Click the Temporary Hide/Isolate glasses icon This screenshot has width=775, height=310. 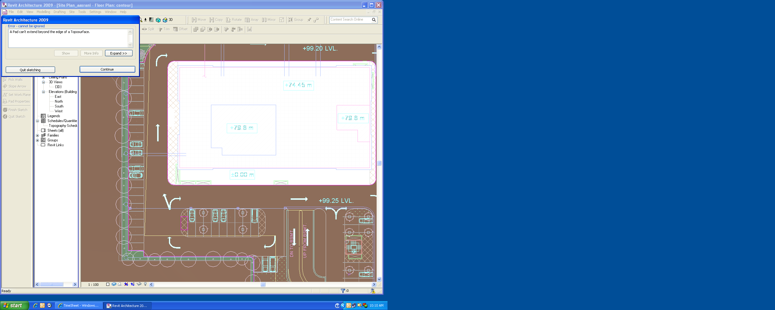(139, 284)
